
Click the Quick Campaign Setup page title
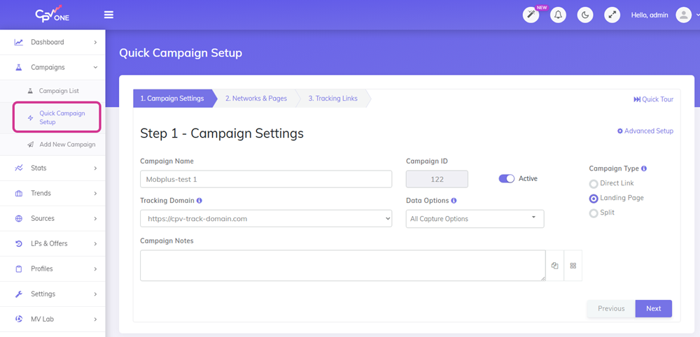[181, 53]
